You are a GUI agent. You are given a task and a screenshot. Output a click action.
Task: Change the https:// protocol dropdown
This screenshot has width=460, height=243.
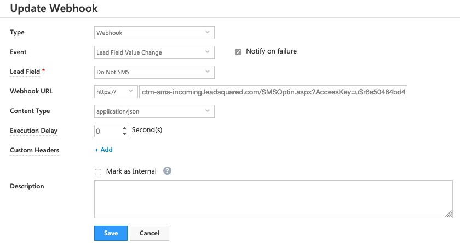(x=116, y=92)
